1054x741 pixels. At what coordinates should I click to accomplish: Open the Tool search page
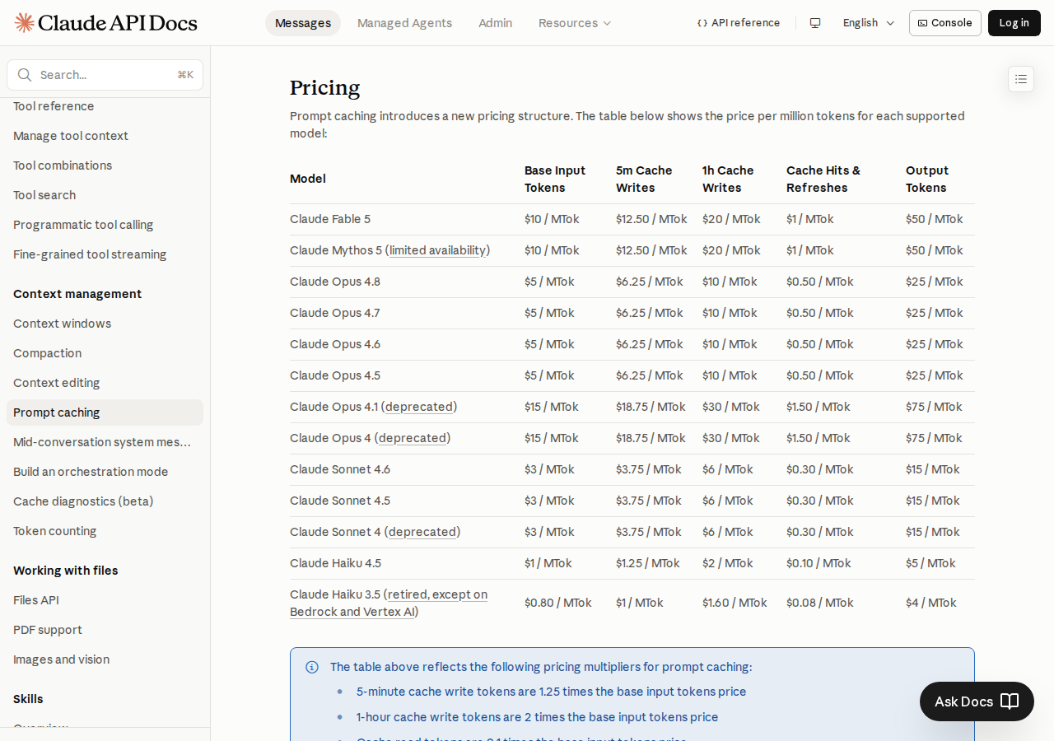[105, 195]
